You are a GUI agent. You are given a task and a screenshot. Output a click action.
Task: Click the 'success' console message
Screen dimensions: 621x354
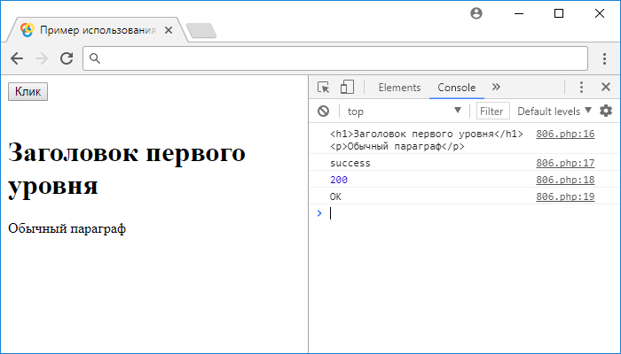350,163
